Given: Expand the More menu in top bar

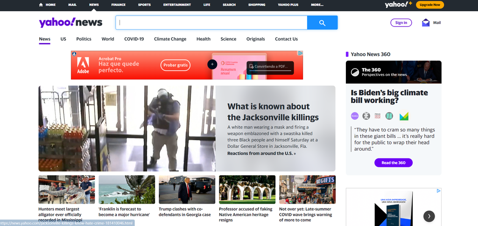Looking at the screenshot, I should point(317,5).
